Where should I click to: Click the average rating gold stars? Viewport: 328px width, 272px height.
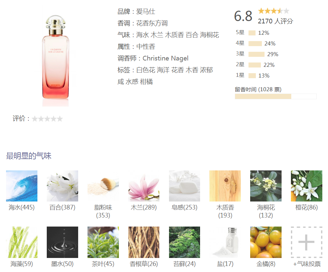(x=274, y=11)
